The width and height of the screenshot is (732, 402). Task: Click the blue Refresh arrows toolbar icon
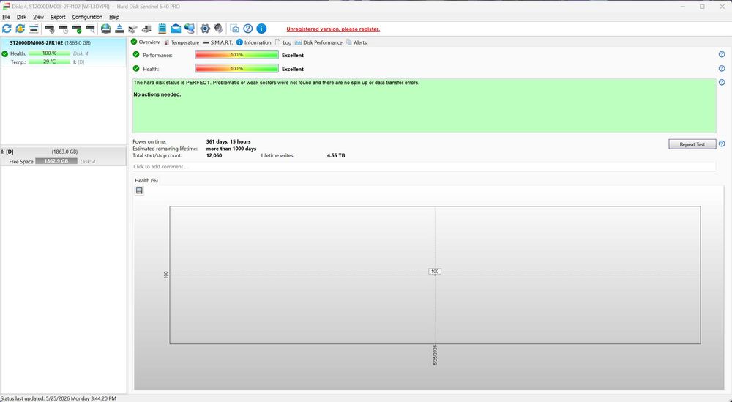point(7,29)
